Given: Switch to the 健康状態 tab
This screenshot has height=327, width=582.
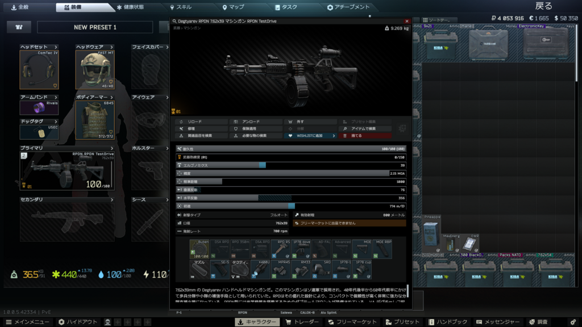Looking at the screenshot, I should [x=130, y=7].
